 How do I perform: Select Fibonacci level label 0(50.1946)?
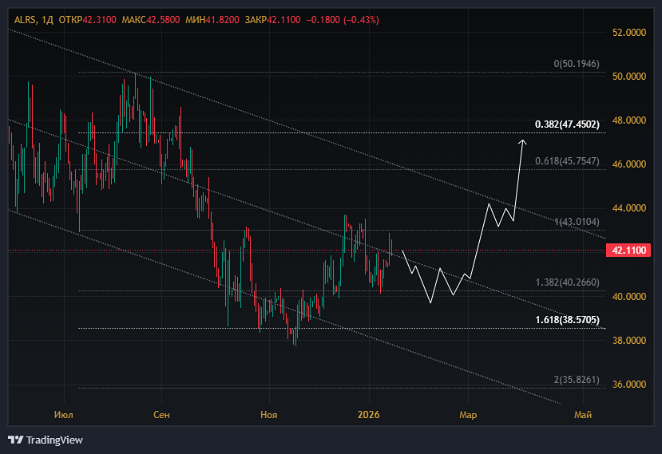(x=577, y=64)
